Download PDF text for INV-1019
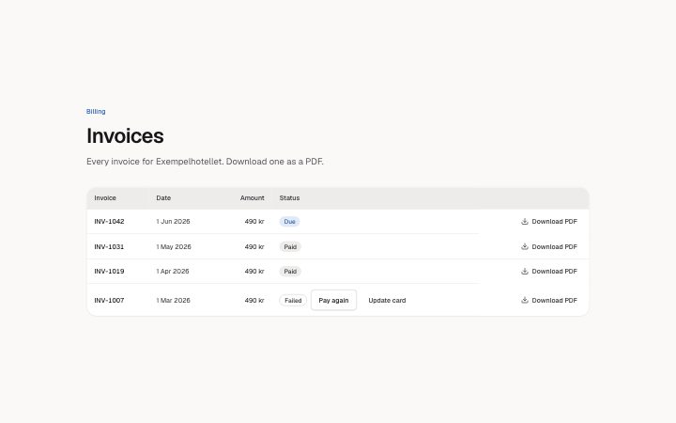676x423 pixels. (554, 271)
